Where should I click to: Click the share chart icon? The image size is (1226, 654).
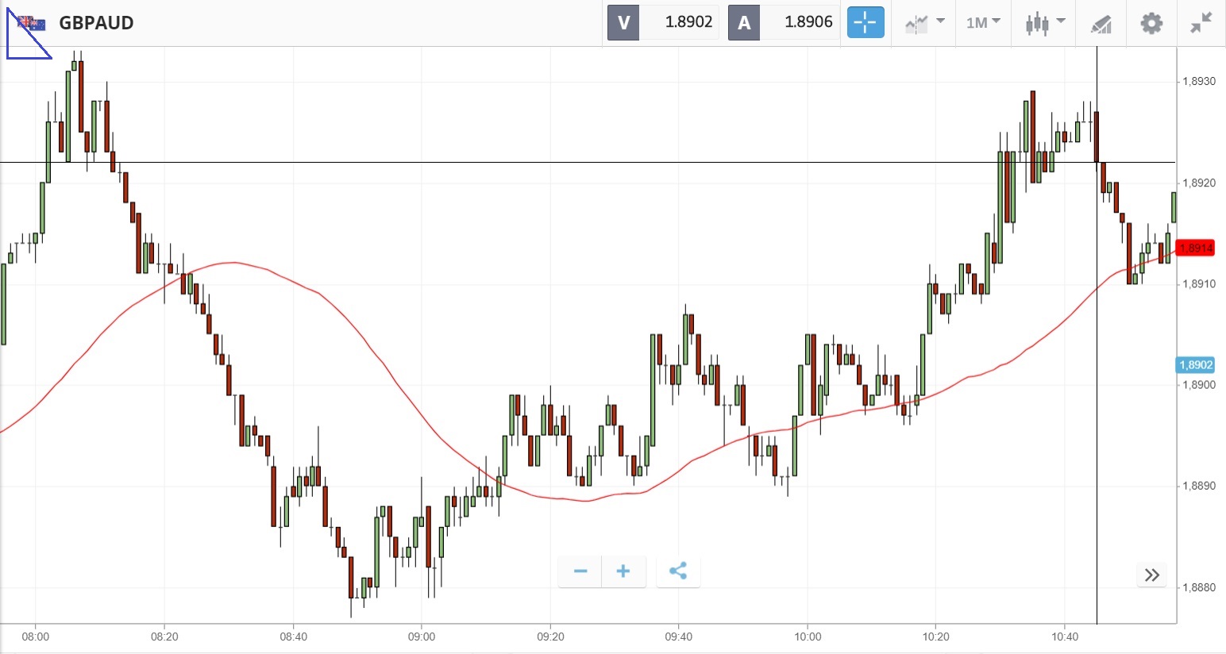point(678,571)
